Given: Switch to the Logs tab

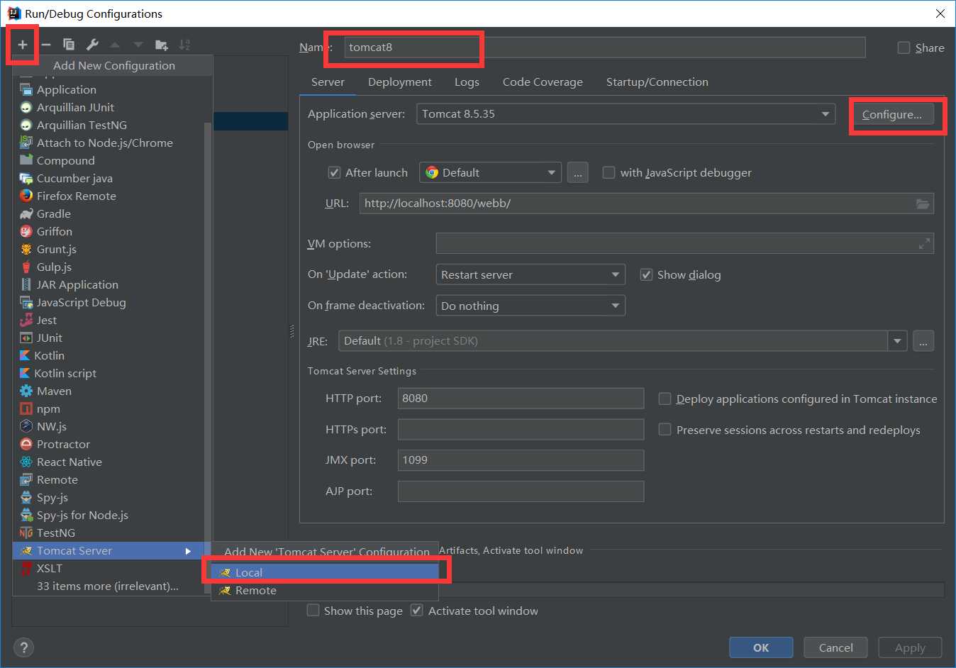Looking at the screenshot, I should click(x=467, y=82).
